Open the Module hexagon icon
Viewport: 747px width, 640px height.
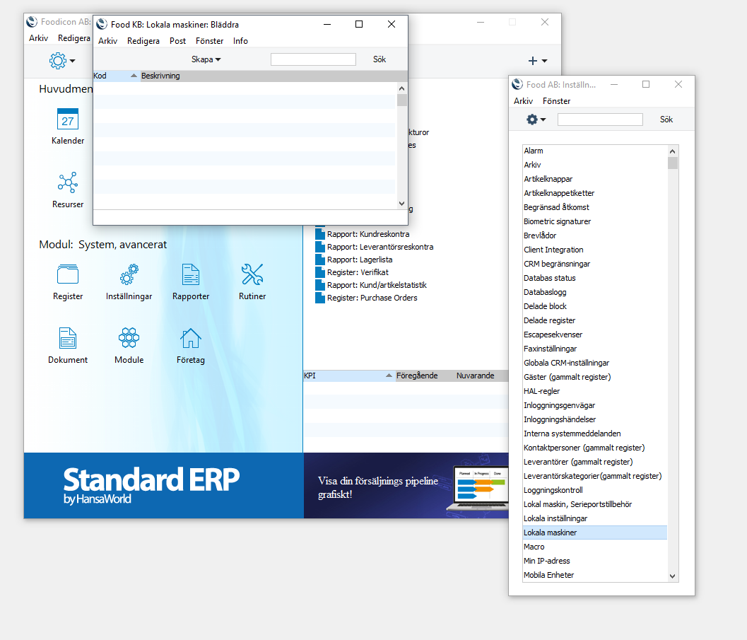coord(129,338)
